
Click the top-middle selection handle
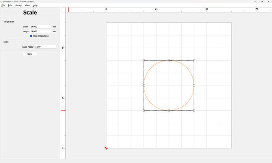click(169, 60)
